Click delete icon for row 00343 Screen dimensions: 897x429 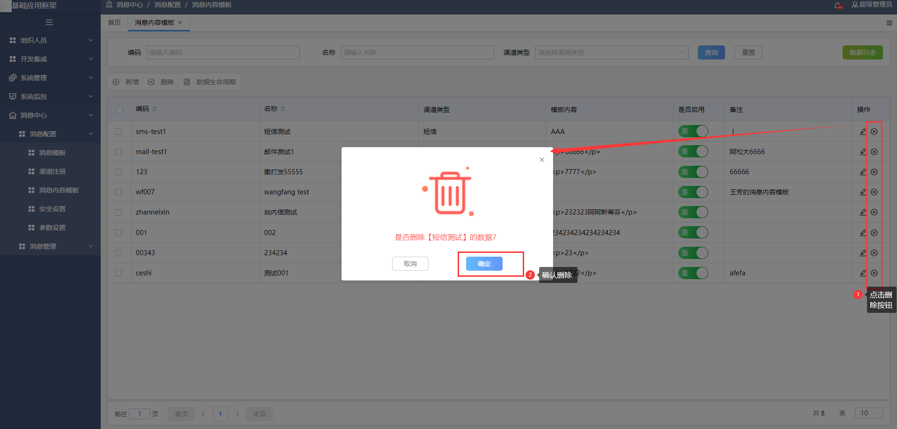(x=874, y=253)
